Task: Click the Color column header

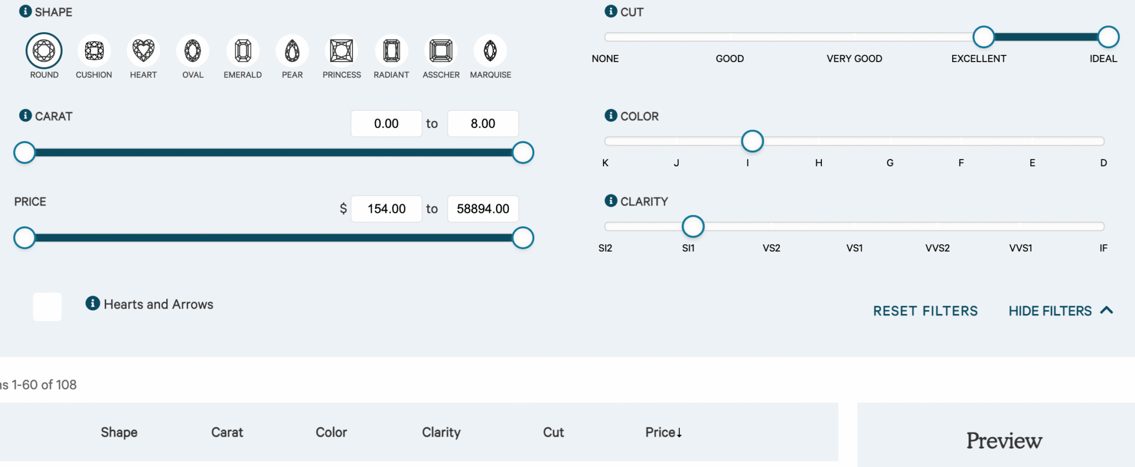Action: 331,432
